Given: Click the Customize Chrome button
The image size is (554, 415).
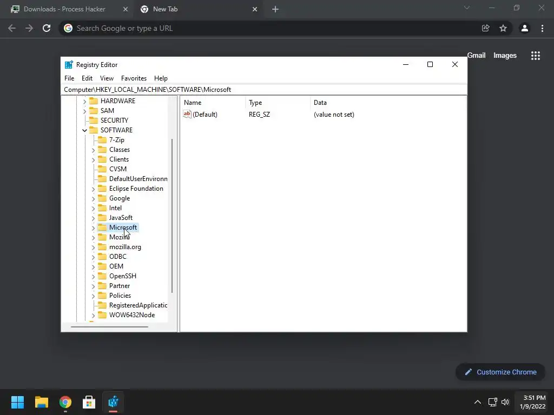Looking at the screenshot, I should (500, 372).
